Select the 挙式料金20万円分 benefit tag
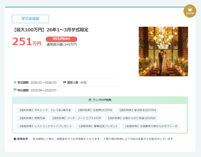201x157 pixels. [x=137, y=110]
